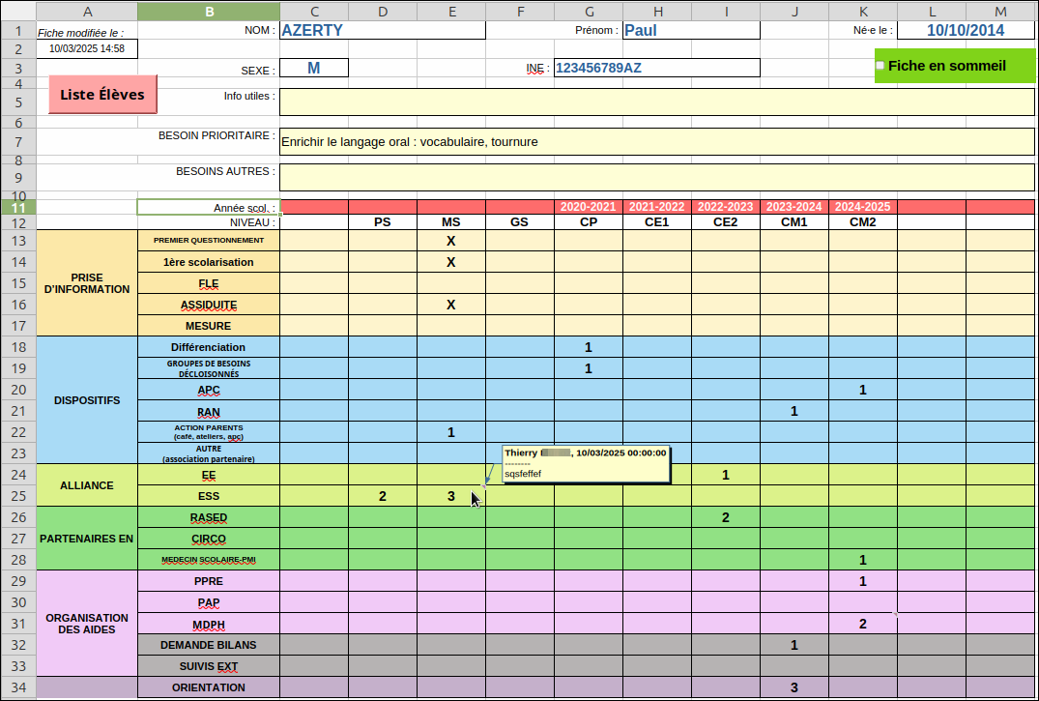Select the CM2 level cell

pyautogui.click(x=863, y=222)
